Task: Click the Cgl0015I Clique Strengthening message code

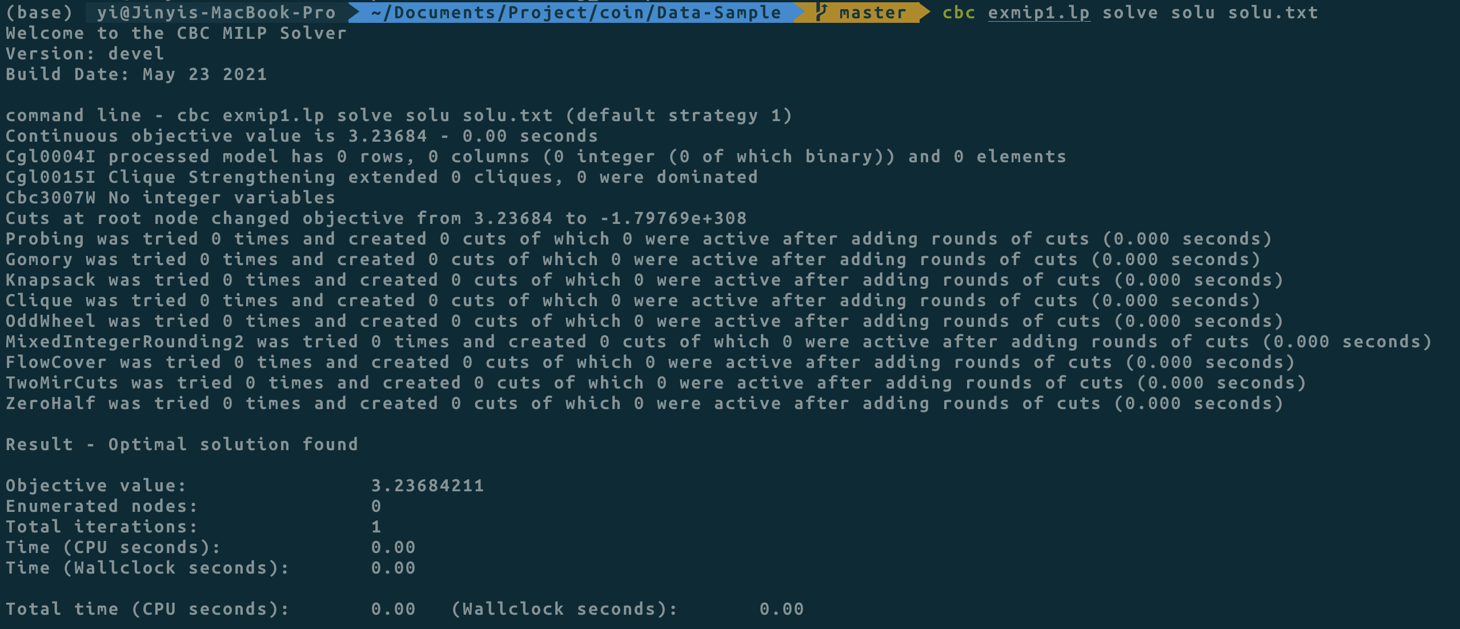Action: pos(50,177)
